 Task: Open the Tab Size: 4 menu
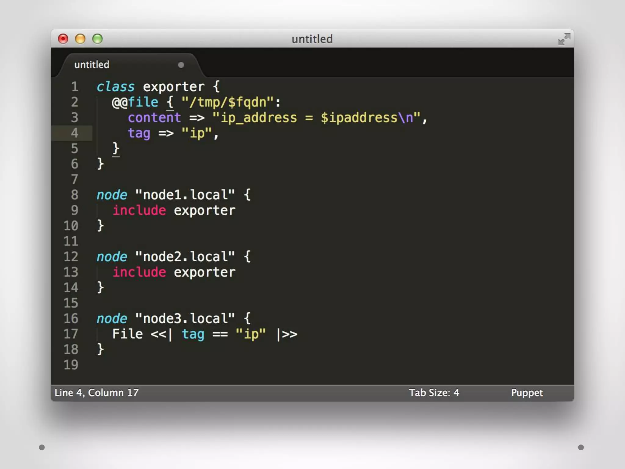(x=434, y=392)
